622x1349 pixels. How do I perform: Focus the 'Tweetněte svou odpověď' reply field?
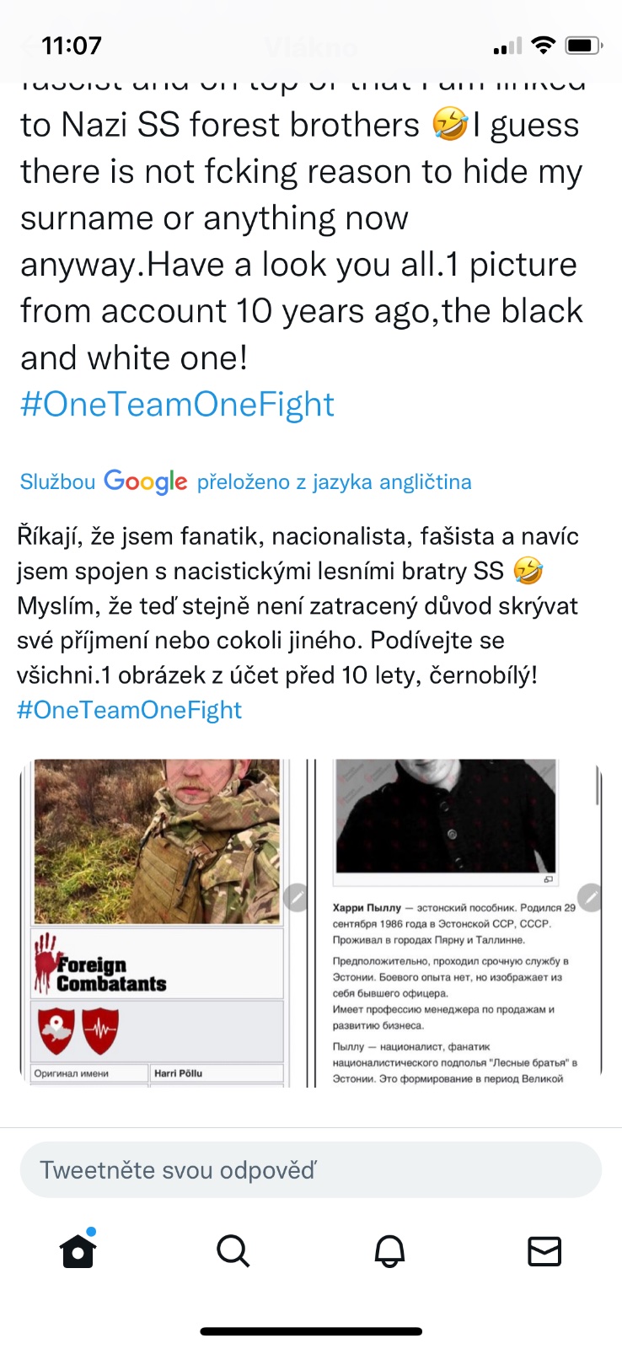point(311,1170)
